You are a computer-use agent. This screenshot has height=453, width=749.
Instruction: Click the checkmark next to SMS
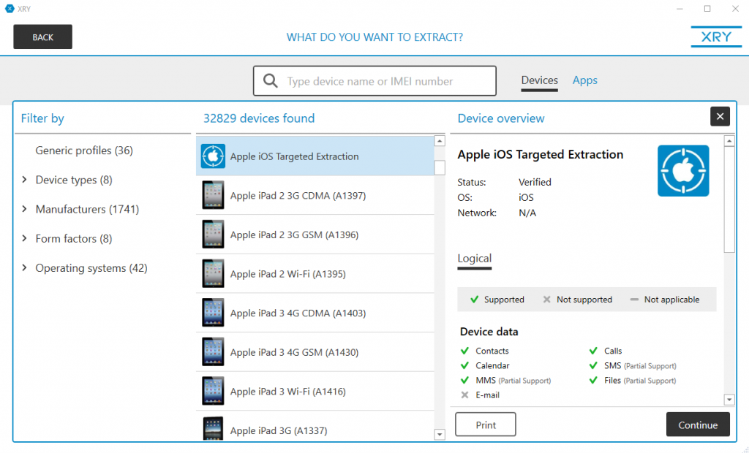point(593,365)
